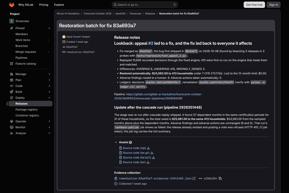Download Source code (tar.bz2)

point(137,157)
